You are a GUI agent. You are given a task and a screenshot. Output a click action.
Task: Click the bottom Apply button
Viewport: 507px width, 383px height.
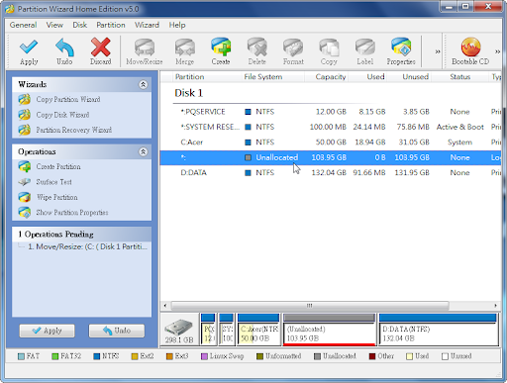click(x=47, y=331)
